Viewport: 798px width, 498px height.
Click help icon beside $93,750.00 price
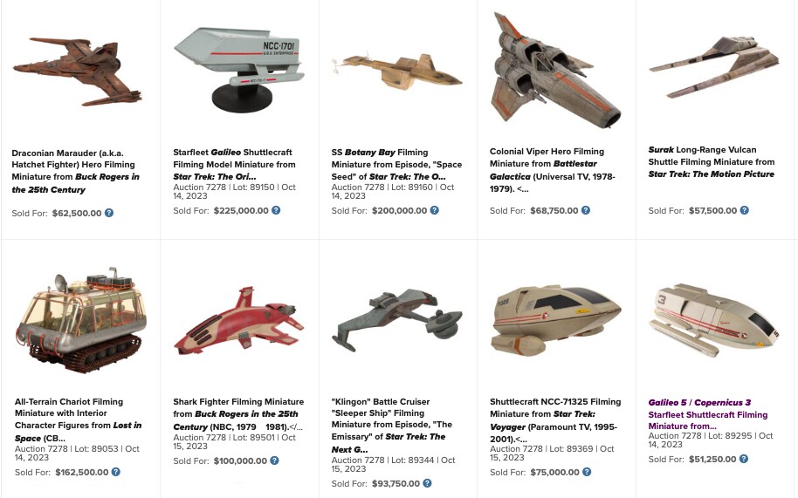pos(427,483)
